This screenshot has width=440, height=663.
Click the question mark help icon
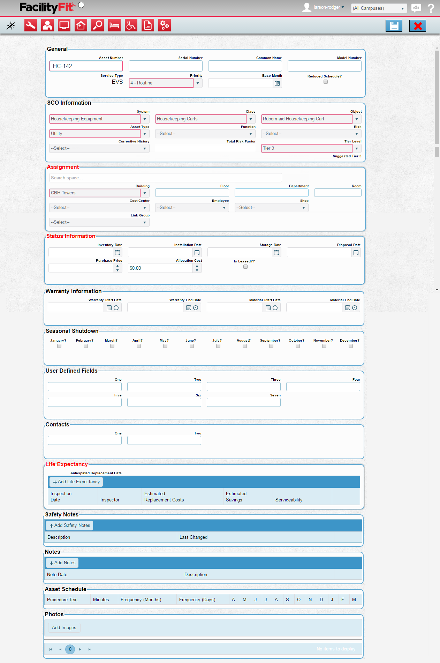click(x=431, y=8)
